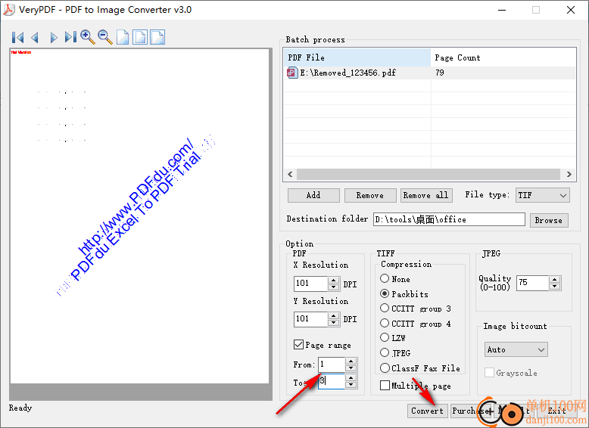Increase JPEG Quality with up arrow
The width and height of the screenshot is (589, 428).
(x=554, y=280)
